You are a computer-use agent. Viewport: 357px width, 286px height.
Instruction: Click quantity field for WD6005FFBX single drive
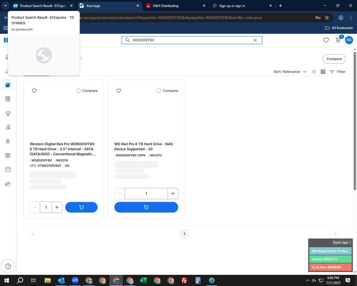coord(46,207)
